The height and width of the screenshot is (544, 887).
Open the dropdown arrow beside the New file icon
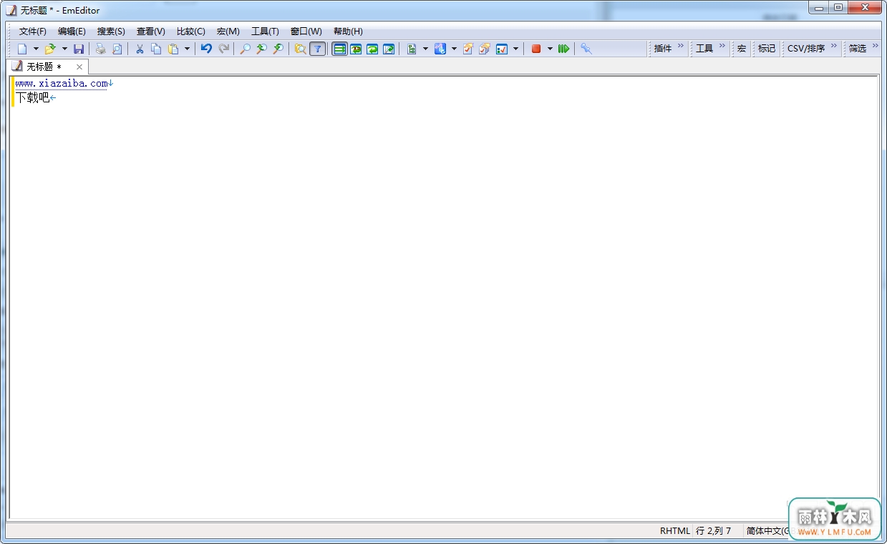[36, 49]
